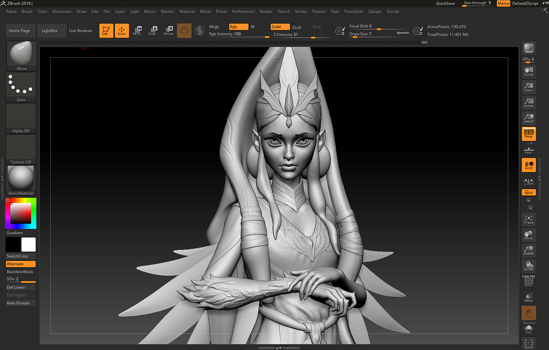549x350 pixels.
Task: Toggle Zadd mode
Action: click(x=280, y=27)
